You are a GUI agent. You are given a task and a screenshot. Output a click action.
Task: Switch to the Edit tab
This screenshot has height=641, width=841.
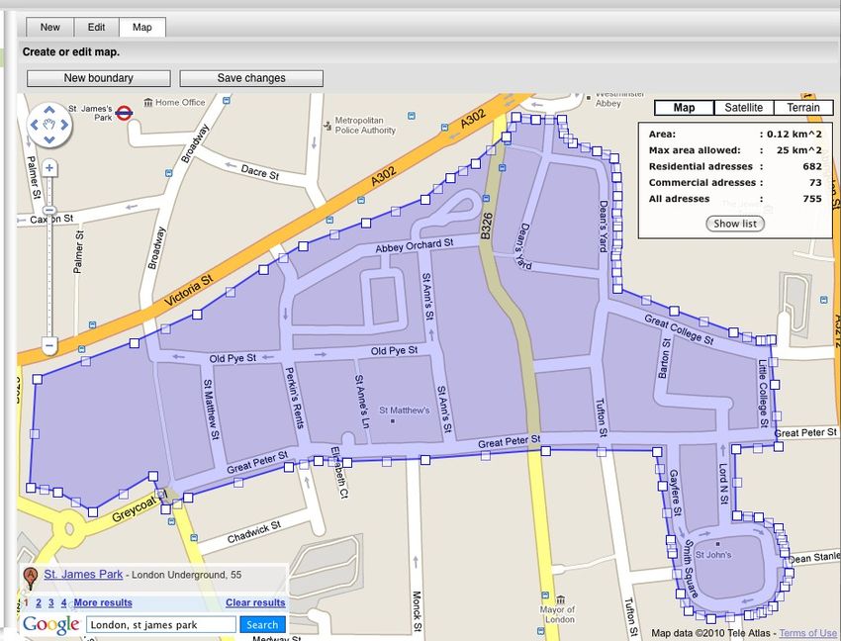[x=97, y=28]
